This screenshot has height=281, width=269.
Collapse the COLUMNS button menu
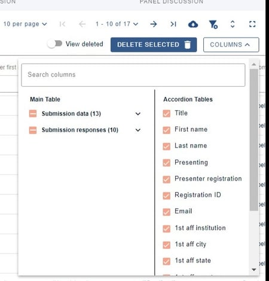click(231, 45)
